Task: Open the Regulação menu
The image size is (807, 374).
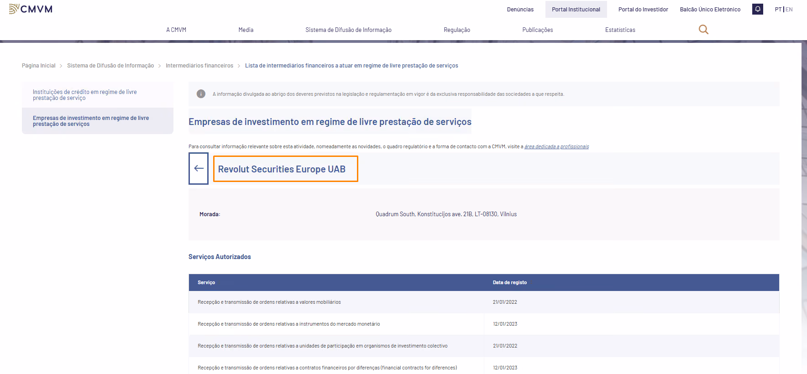Action: pos(457,30)
